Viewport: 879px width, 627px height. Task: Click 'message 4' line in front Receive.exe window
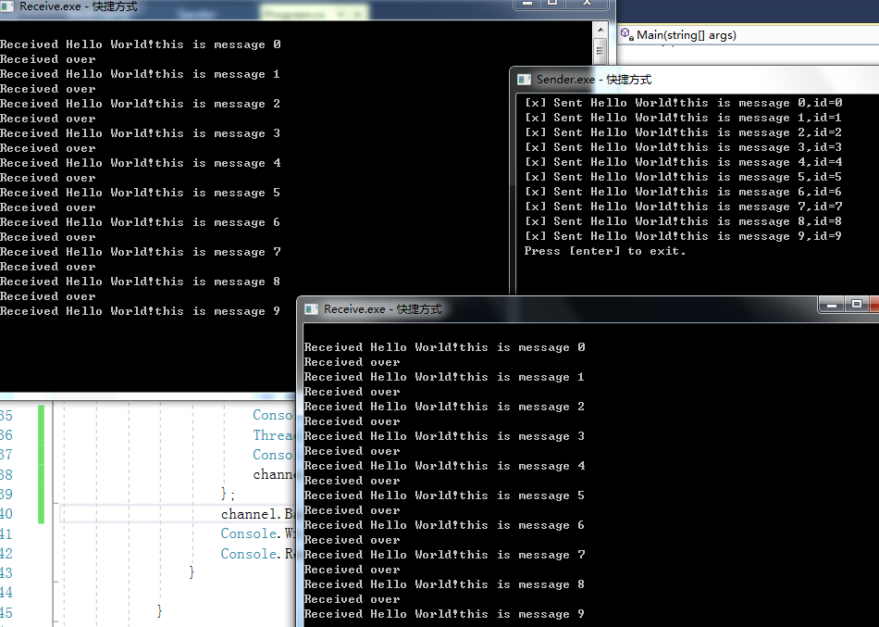(444, 466)
